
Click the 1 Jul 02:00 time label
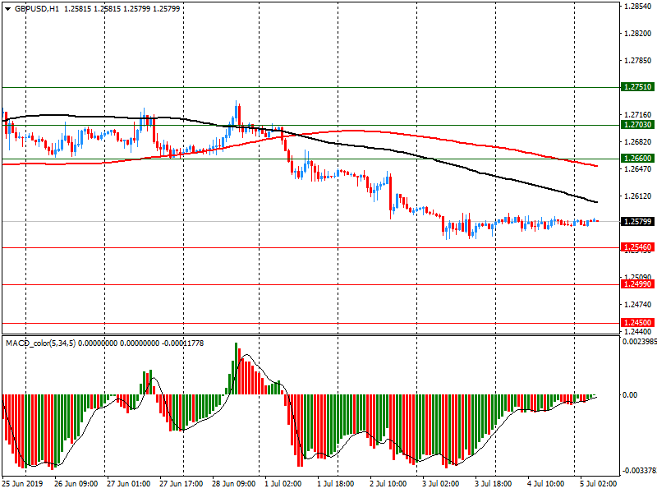(283, 483)
